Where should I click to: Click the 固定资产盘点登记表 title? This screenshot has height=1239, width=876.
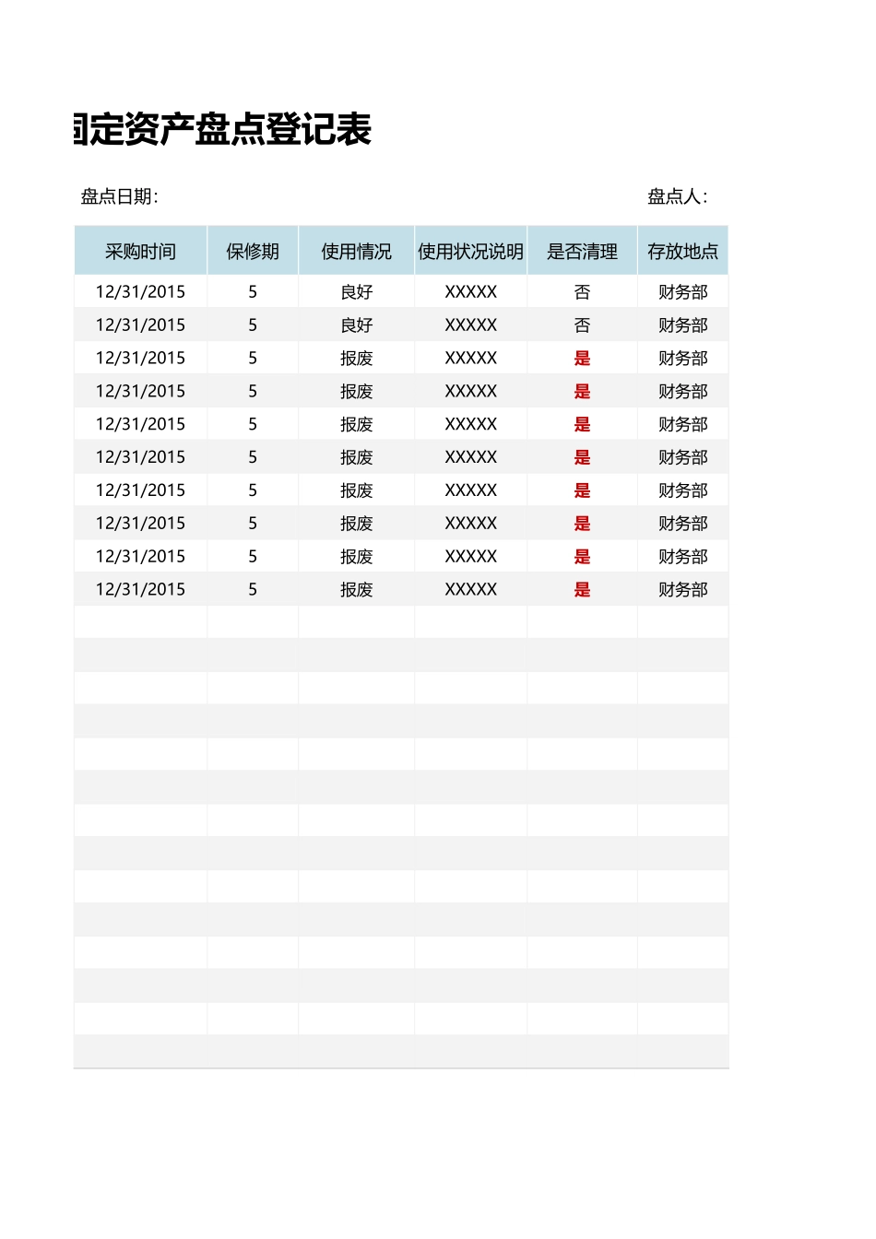click(x=222, y=130)
